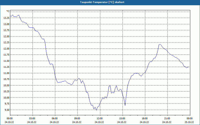
Task: Click the 10,25 y-axis value
Action: [x=6, y=91]
